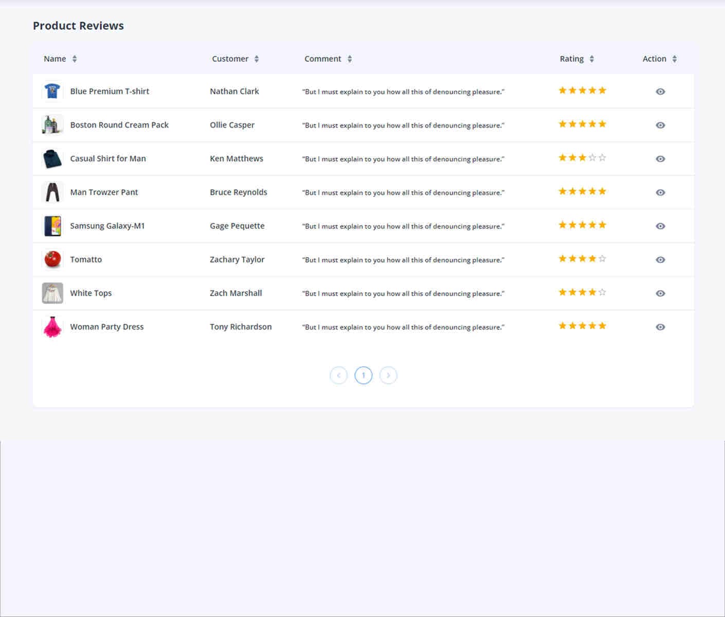The height and width of the screenshot is (617, 725).
Task: View Ken Matthews' Casual Shirt review
Action: coord(660,159)
